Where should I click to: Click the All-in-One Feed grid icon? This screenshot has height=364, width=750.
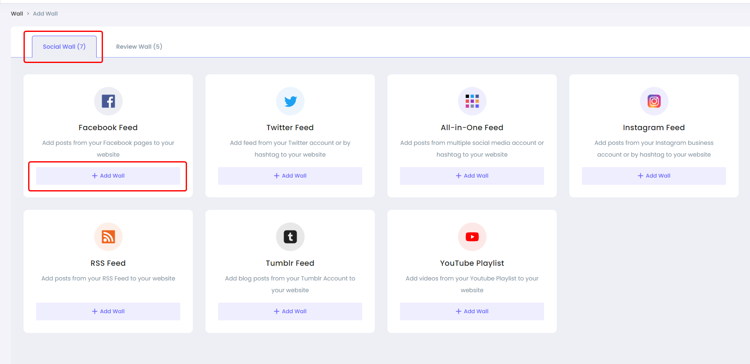click(x=472, y=101)
